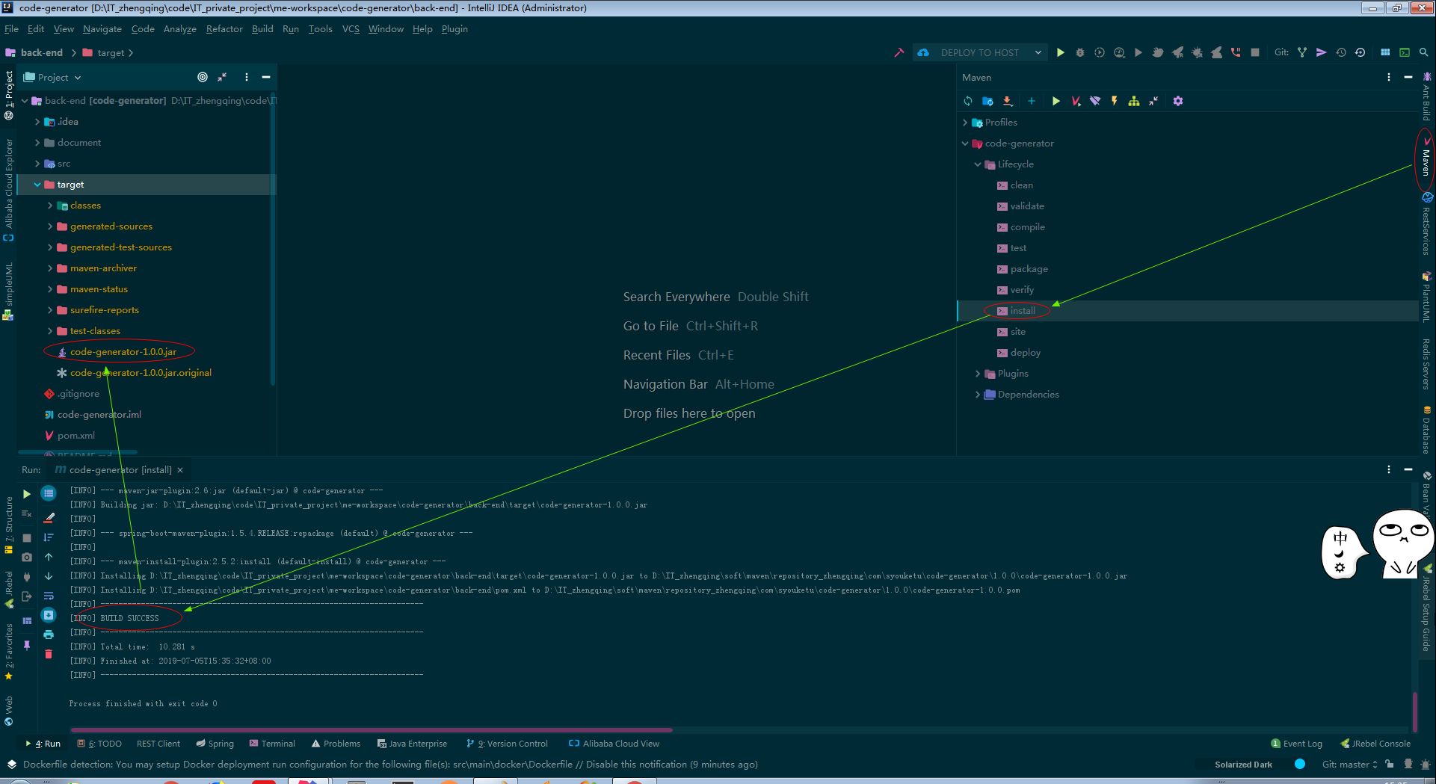
Task: Collapse the target folder
Action: 37,185
